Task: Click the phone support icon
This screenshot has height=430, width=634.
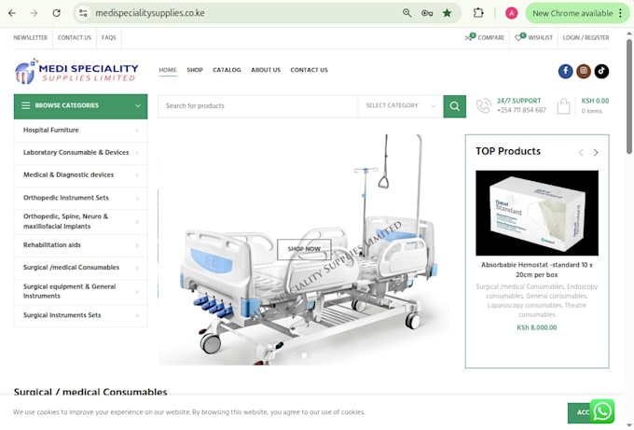Action: [484, 106]
